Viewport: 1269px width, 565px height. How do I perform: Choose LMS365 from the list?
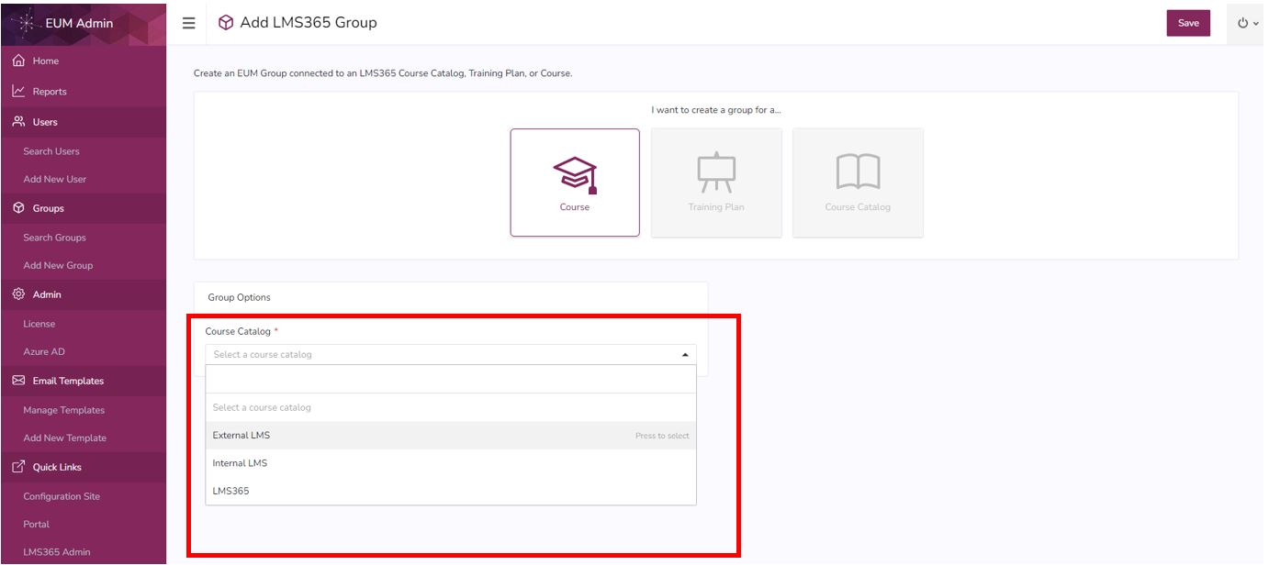click(x=451, y=491)
